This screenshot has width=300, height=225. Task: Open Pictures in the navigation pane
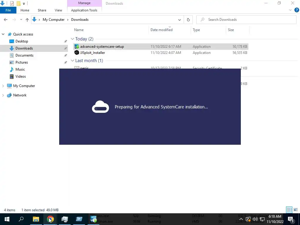coord(22,62)
